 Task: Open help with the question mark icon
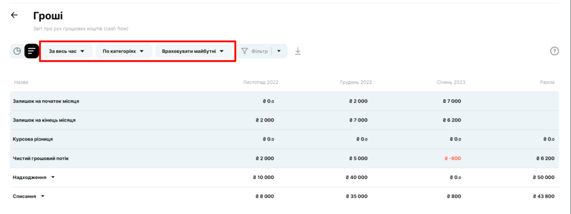(554, 51)
